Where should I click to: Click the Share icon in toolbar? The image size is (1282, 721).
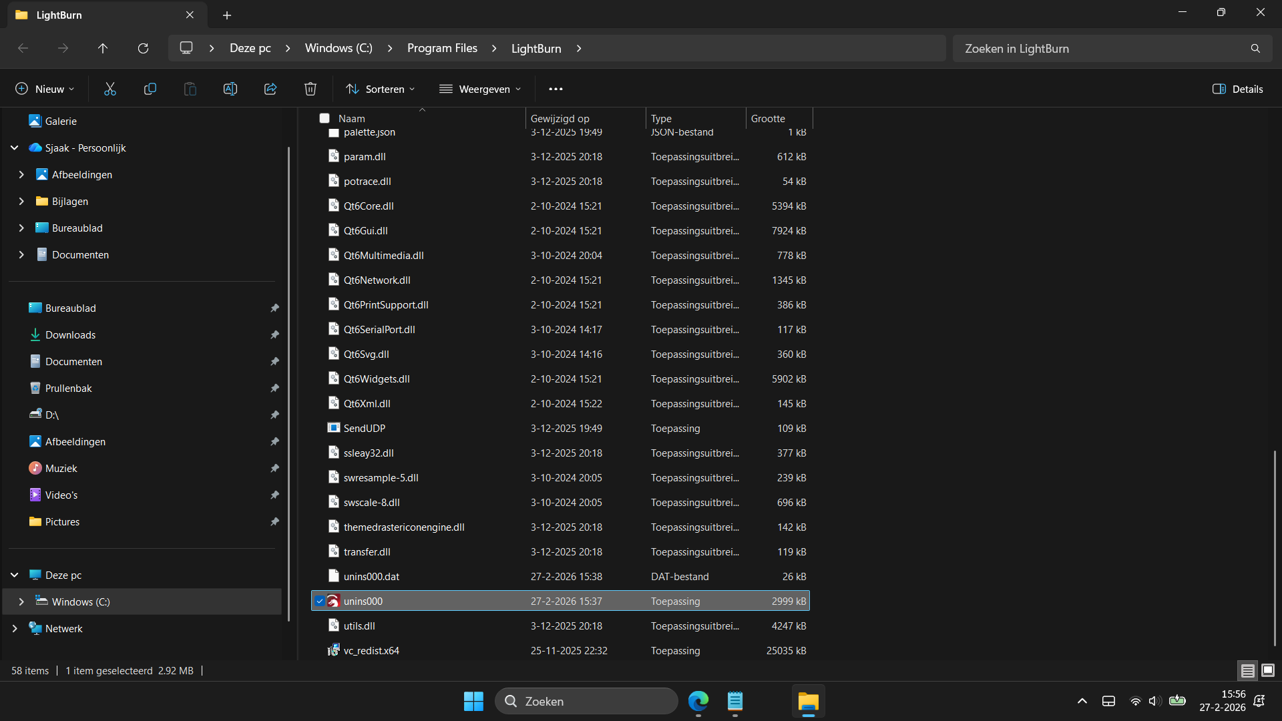pyautogui.click(x=270, y=89)
